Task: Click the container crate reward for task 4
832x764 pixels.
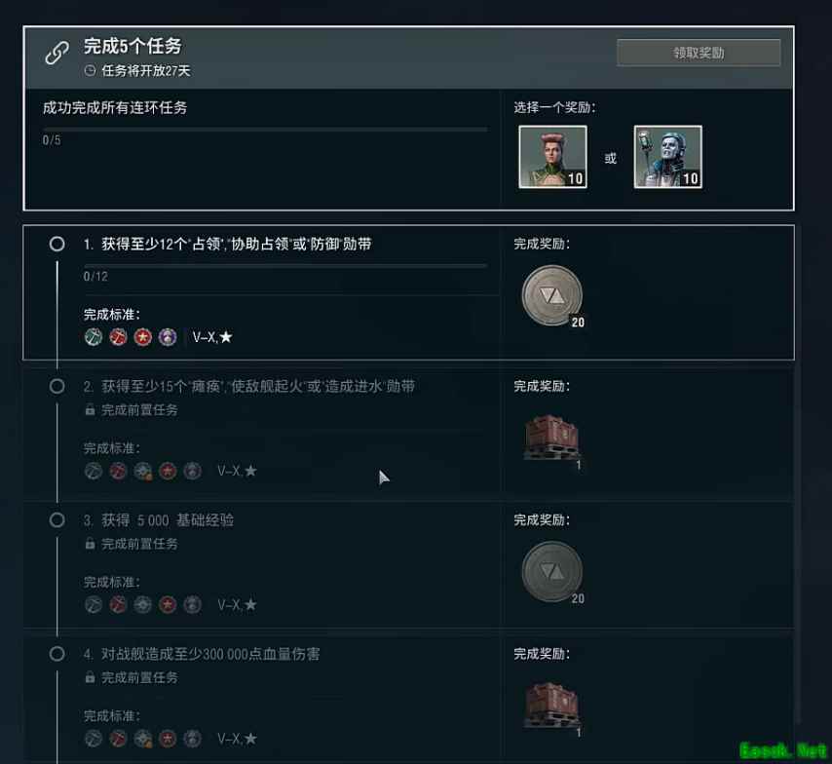Action: [551, 706]
